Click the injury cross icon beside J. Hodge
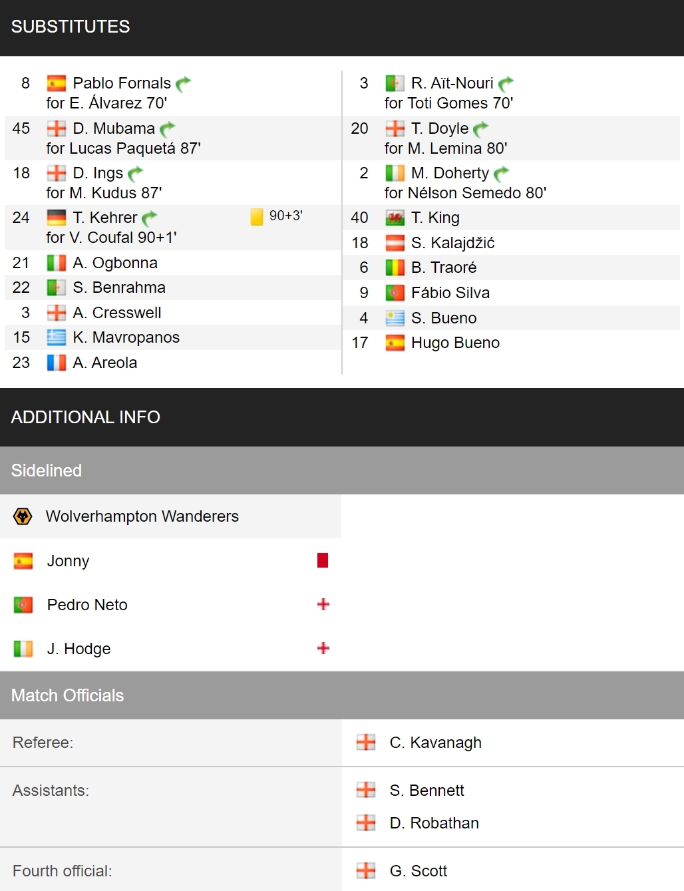This screenshot has height=891, width=684. (x=323, y=648)
